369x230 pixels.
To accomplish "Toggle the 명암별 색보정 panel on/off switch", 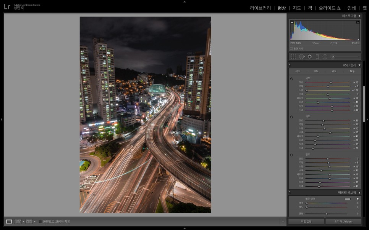I will (x=290, y=192).
